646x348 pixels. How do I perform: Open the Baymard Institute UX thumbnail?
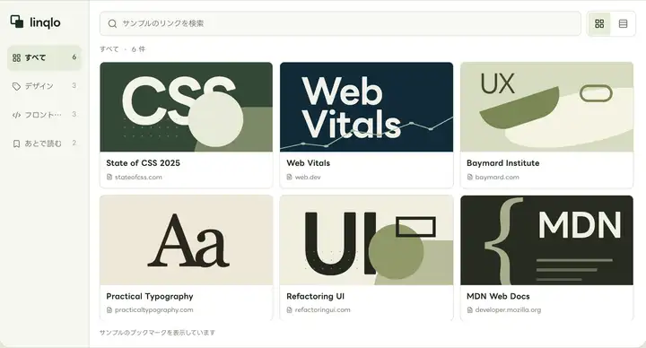point(546,107)
